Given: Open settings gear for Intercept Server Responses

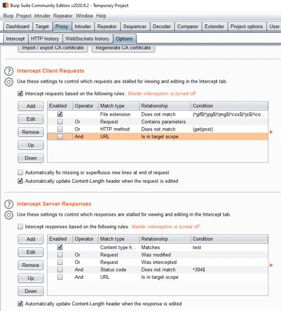Looking at the screenshot, I should [9, 215].
